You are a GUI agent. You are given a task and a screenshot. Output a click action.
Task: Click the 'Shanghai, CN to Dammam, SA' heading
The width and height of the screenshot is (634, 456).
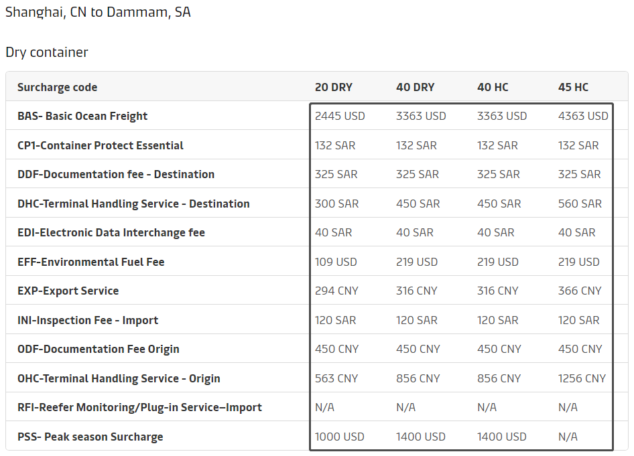tap(98, 12)
